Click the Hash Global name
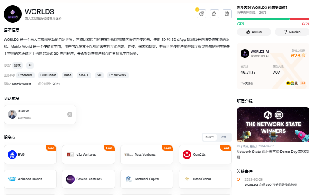The width and height of the screenshot is (316, 195). (x=202, y=179)
